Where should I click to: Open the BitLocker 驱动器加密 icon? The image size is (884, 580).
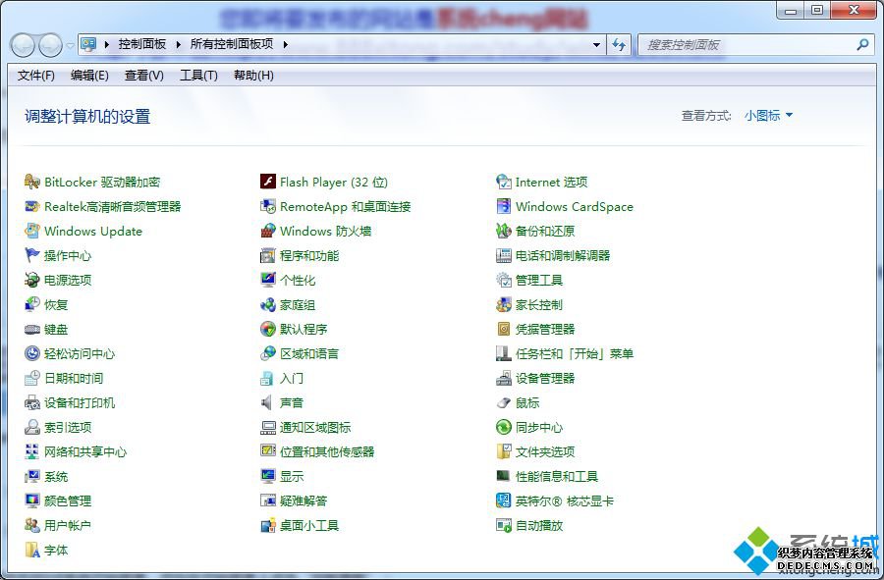click(32, 182)
